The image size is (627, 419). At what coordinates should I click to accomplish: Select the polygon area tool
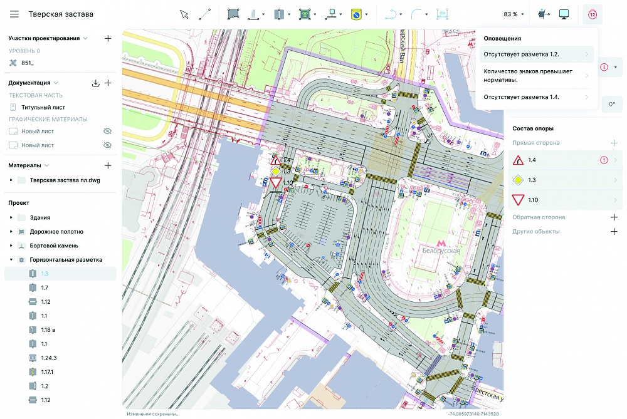click(x=233, y=14)
